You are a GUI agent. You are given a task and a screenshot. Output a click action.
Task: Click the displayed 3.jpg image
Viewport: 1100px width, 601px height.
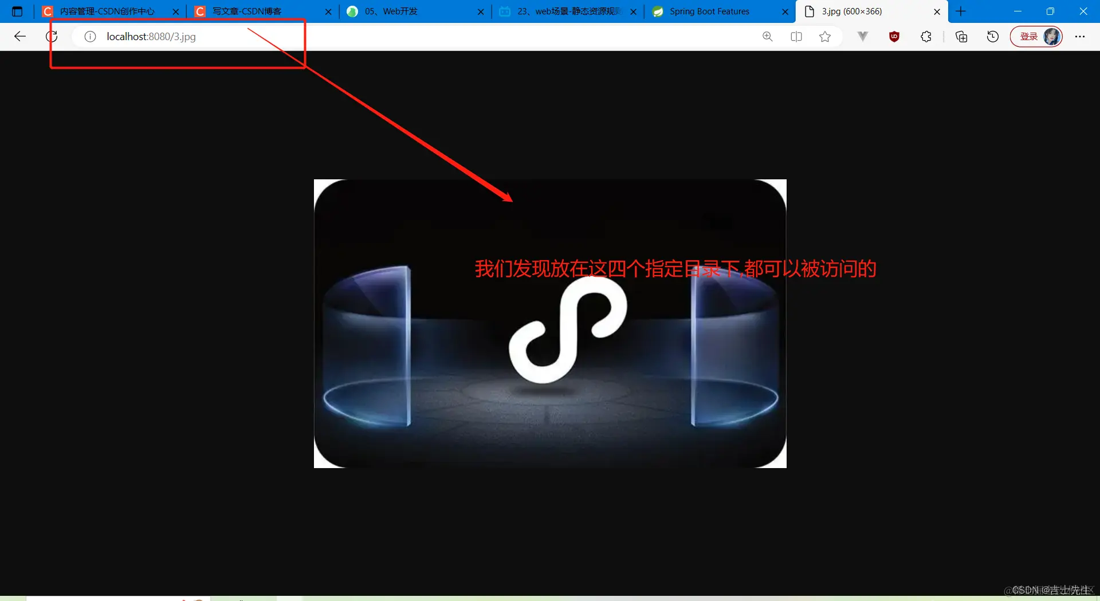point(550,324)
